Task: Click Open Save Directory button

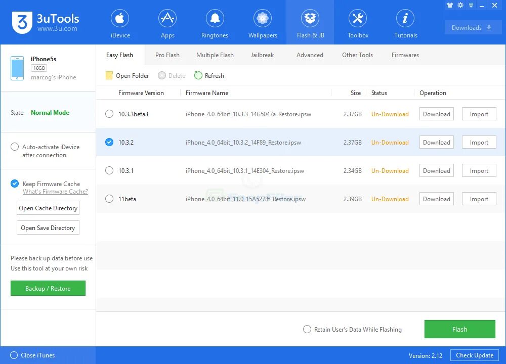Action: click(x=48, y=227)
